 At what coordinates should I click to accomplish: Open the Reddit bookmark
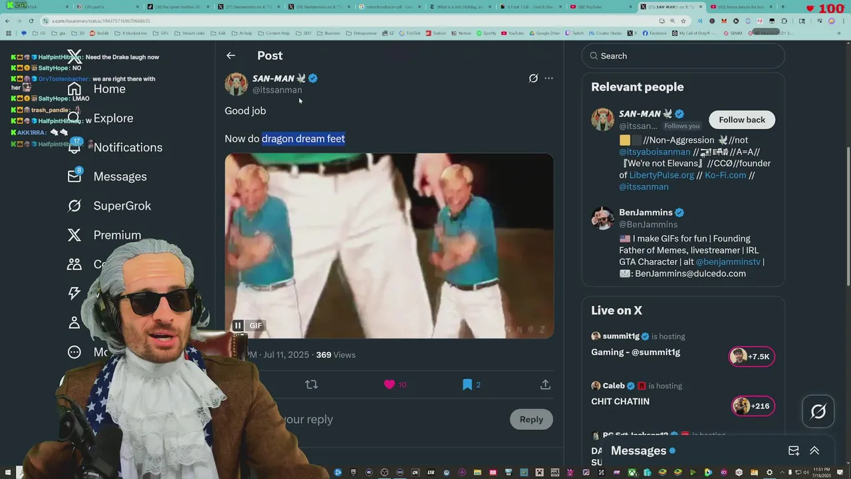(x=99, y=33)
